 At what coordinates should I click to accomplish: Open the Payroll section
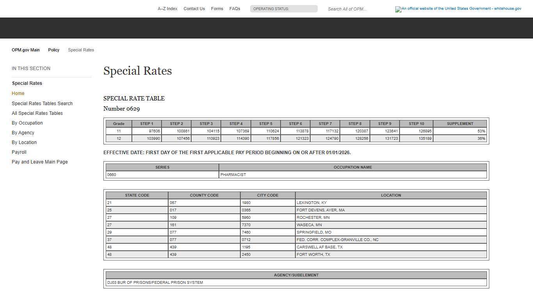point(19,152)
